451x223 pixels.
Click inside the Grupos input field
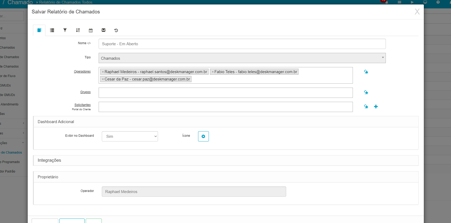226,93
